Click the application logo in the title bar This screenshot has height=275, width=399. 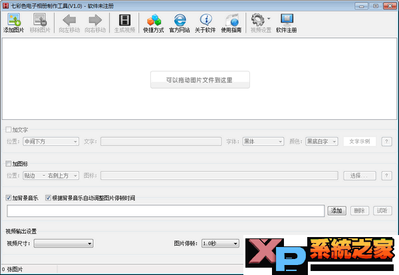coord(5,5)
